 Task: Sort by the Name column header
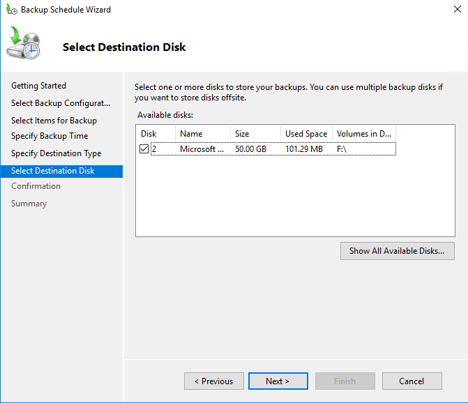tap(203, 134)
